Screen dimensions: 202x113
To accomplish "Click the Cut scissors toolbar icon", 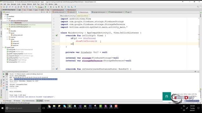I will click(16, 7).
